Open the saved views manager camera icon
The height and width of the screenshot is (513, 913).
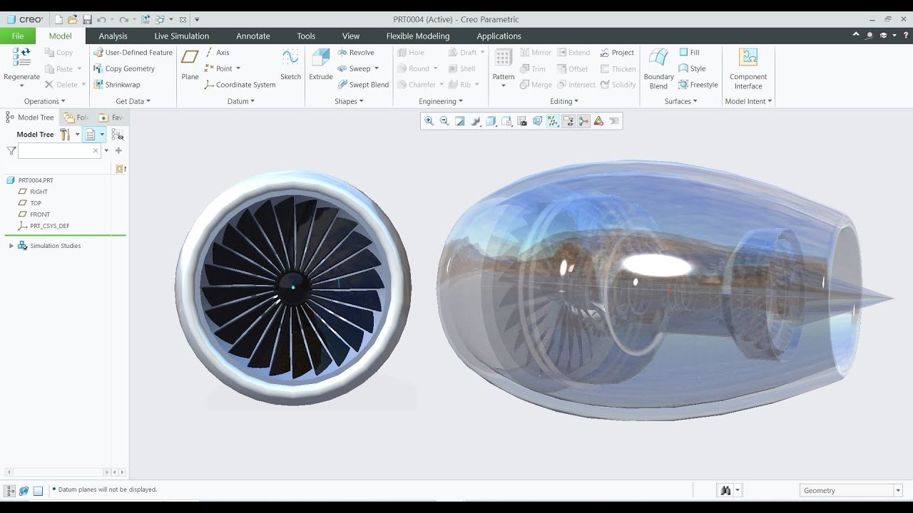point(522,121)
